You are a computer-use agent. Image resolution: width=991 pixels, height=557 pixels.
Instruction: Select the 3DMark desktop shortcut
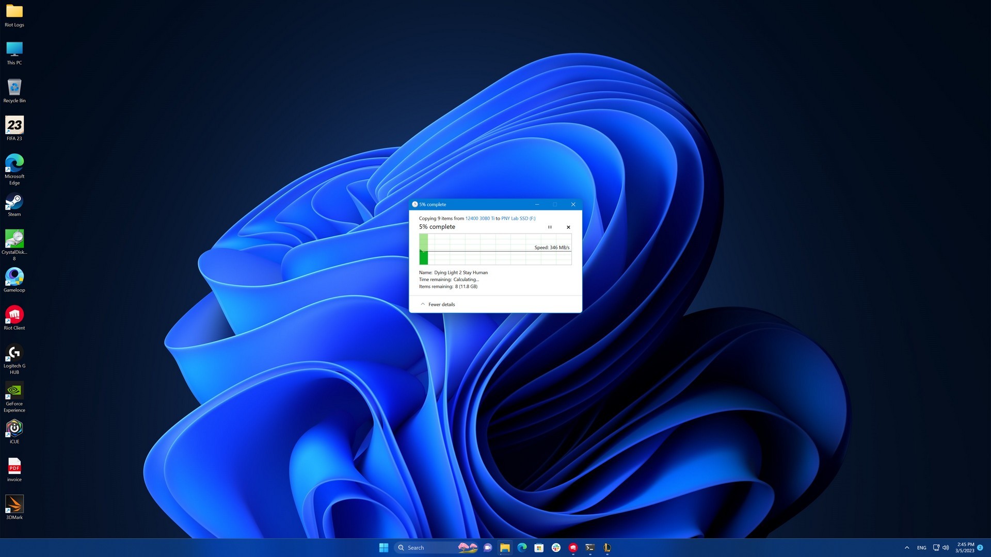click(14, 507)
